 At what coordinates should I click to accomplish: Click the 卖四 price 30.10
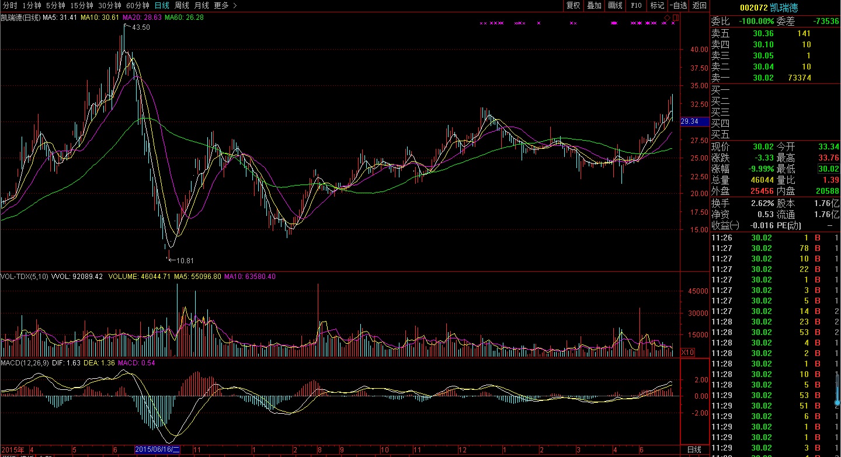[x=763, y=44]
